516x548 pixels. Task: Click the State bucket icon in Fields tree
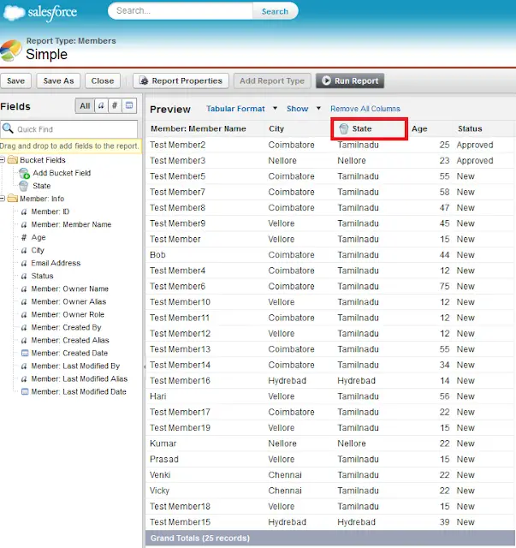click(x=23, y=186)
